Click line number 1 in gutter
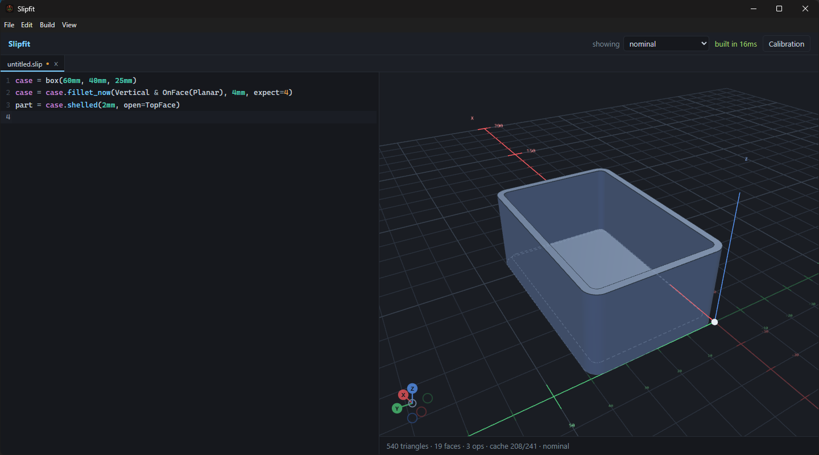Image resolution: width=819 pixels, height=455 pixels. 8,80
